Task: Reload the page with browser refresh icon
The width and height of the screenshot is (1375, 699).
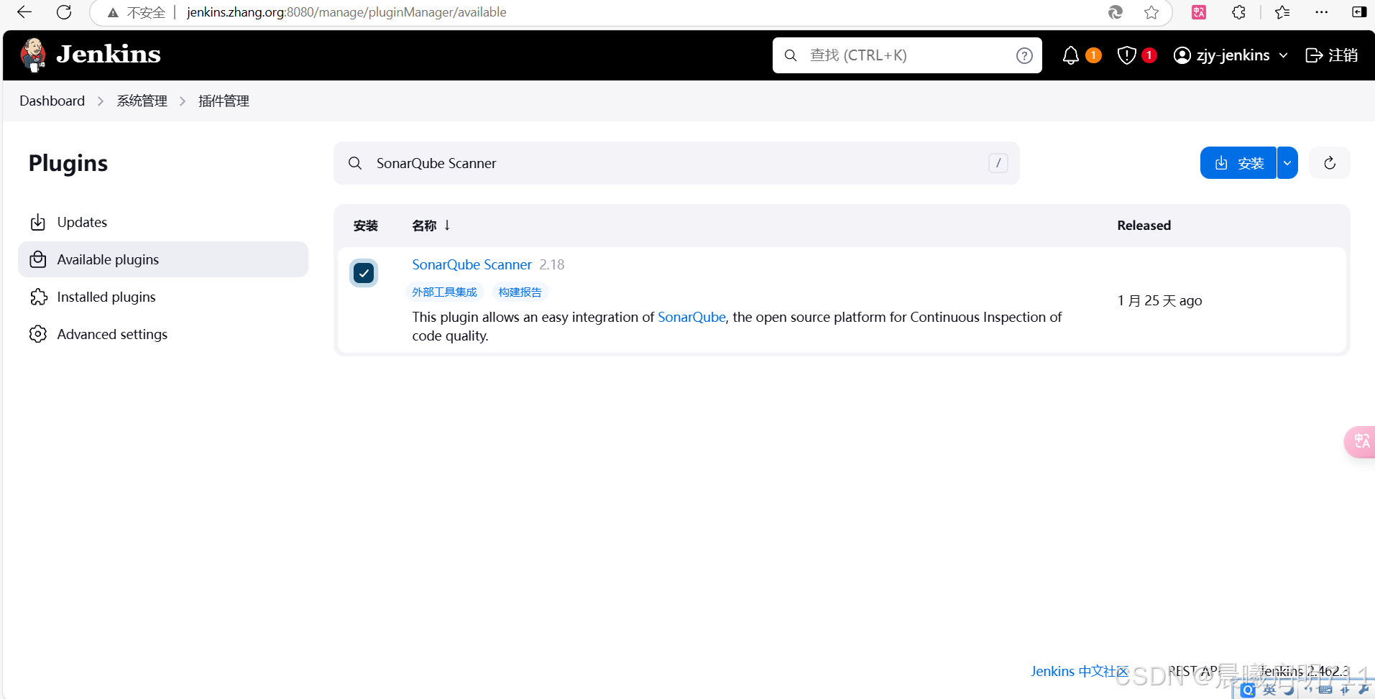Action: tap(64, 12)
